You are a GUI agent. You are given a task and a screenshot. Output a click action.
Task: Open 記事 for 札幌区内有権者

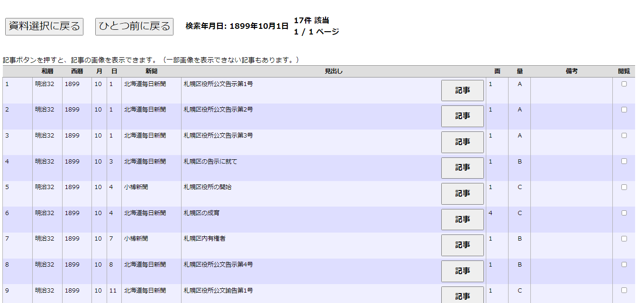coord(463,245)
